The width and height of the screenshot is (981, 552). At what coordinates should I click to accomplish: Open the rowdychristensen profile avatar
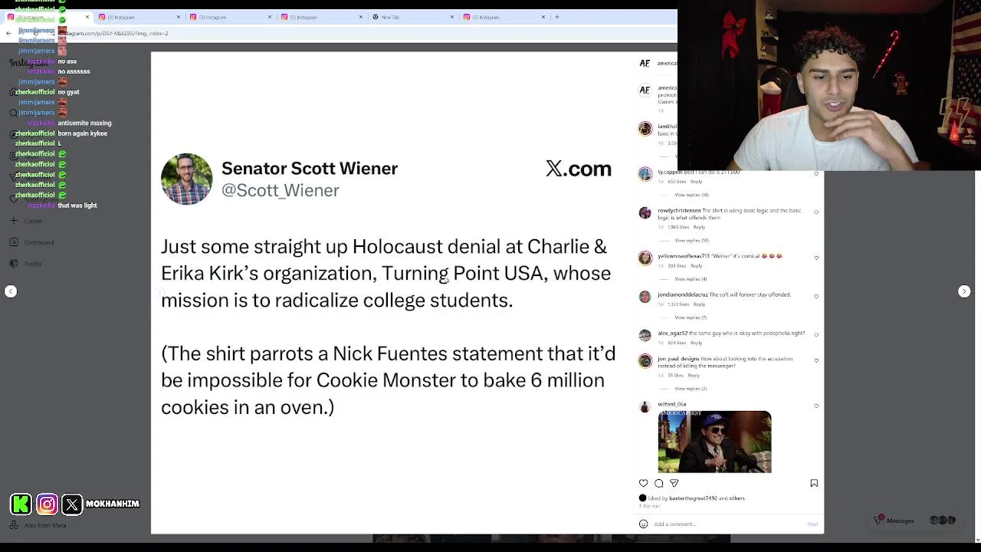645,213
